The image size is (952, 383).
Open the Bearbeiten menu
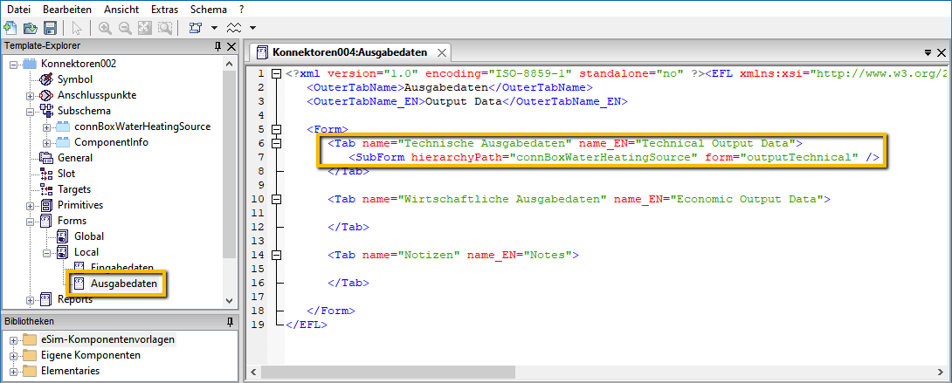67,9
